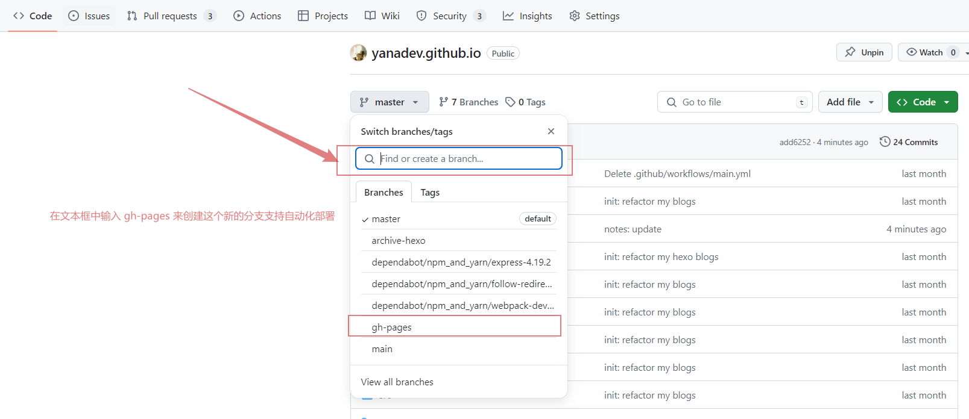
Task: Open the Issues tab
Action: coord(89,16)
